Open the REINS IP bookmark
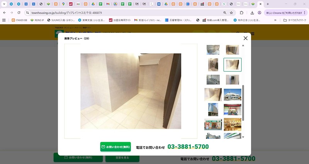This screenshot has height=164, width=309. pos(37,20)
